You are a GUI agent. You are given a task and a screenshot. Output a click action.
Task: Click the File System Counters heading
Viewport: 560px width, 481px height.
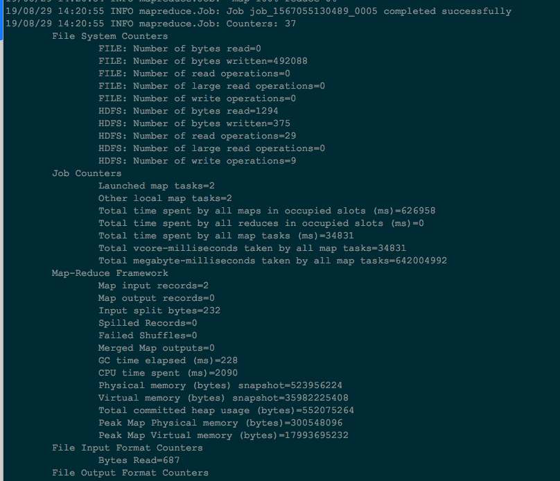point(110,36)
